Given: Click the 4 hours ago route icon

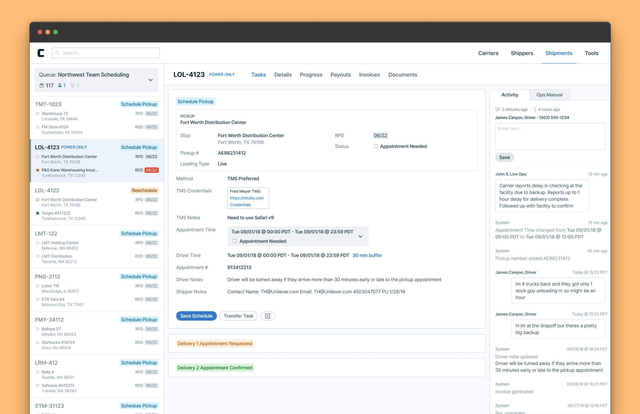Looking at the screenshot, I should pos(534,109).
